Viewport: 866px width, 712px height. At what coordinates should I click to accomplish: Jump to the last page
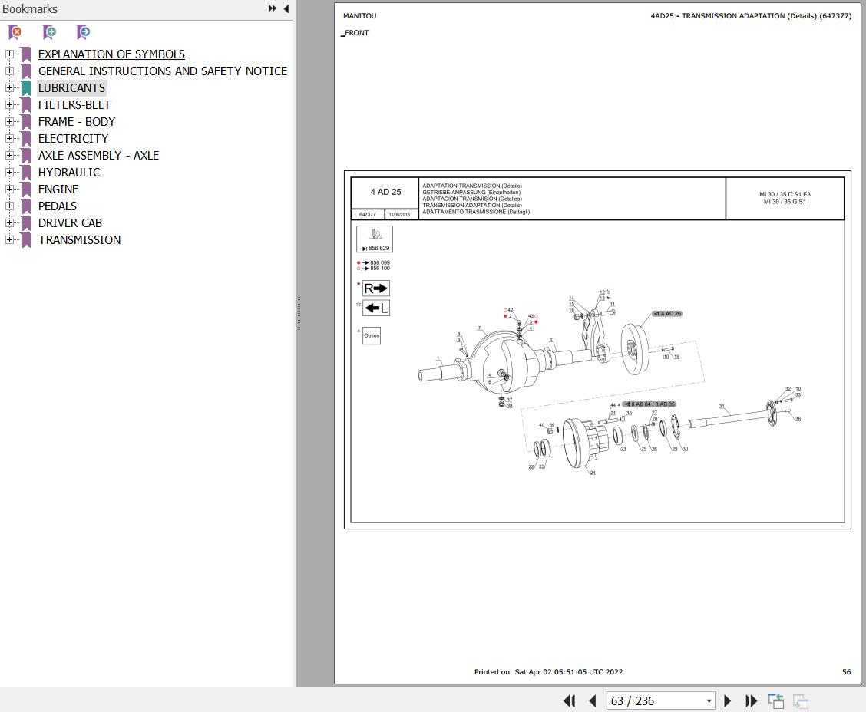(751, 700)
